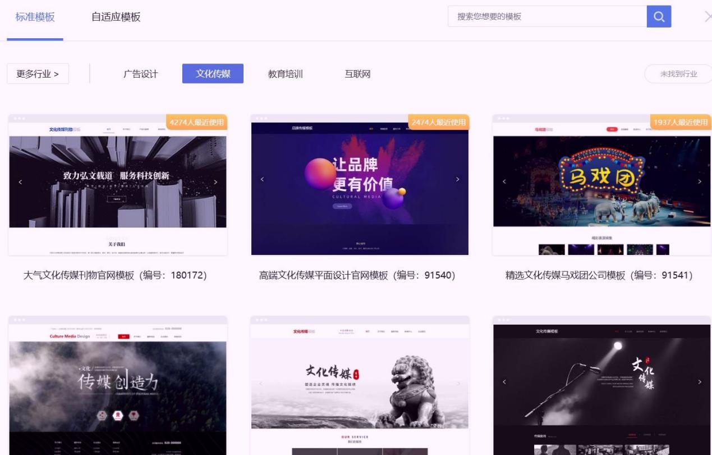This screenshot has width=712, height=455.
Task: Click right arrow on 让品牌更有价值 banner preview
Action: click(x=457, y=178)
